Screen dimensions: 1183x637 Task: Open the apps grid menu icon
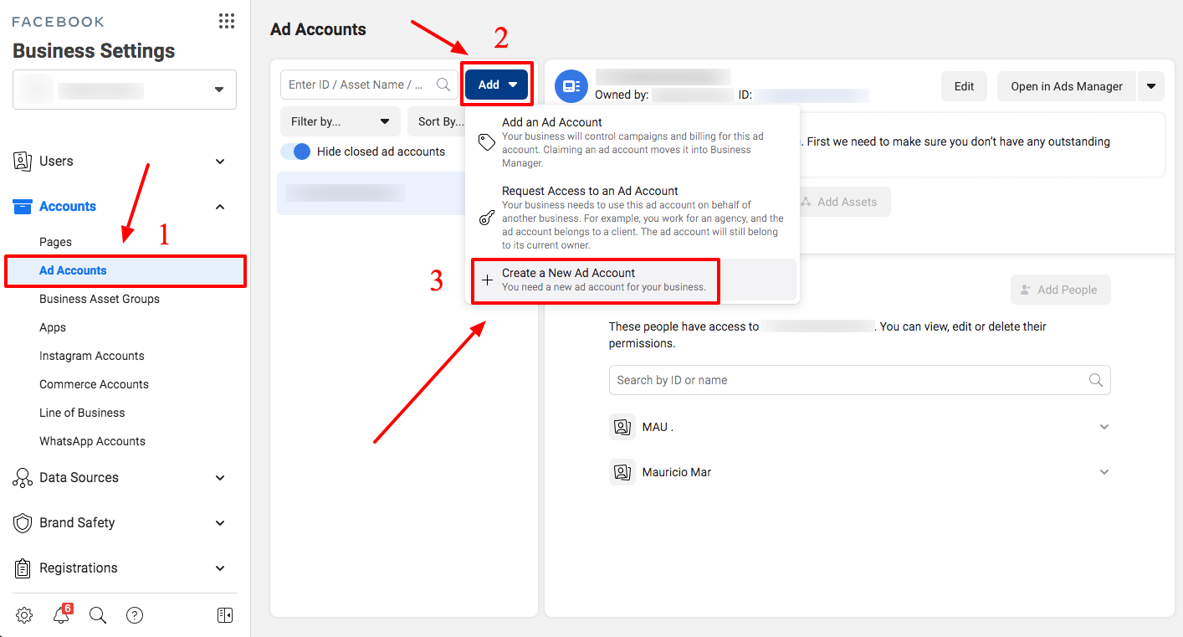226,22
